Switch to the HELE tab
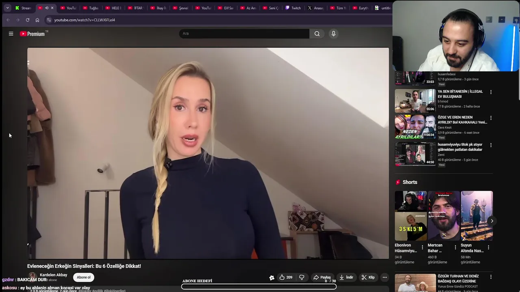This screenshot has height=292, width=520. [113, 8]
